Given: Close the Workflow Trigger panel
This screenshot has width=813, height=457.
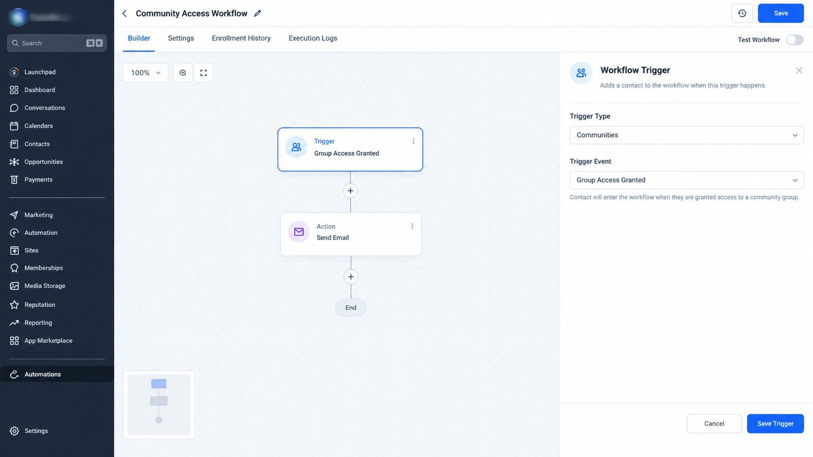Looking at the screenshot, I should pyautogui.click(x=799, y=71).
